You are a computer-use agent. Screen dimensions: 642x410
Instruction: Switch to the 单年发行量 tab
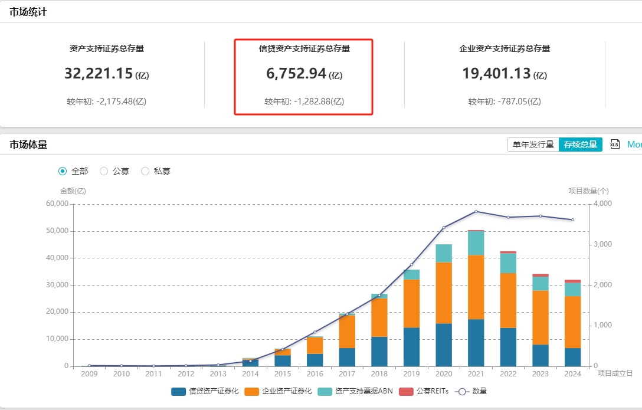click(533, 145)
